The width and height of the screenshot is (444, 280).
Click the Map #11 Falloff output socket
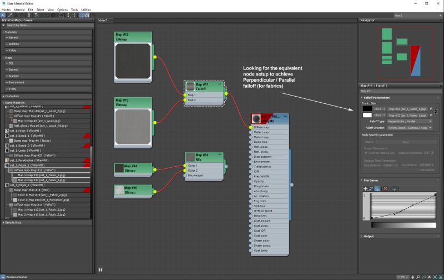coord(226,93)
